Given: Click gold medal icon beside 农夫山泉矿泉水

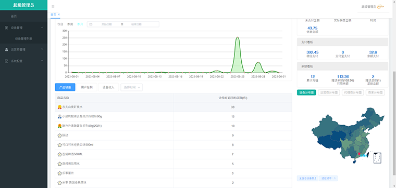Looking at the screenshot, I should point(59,107).
